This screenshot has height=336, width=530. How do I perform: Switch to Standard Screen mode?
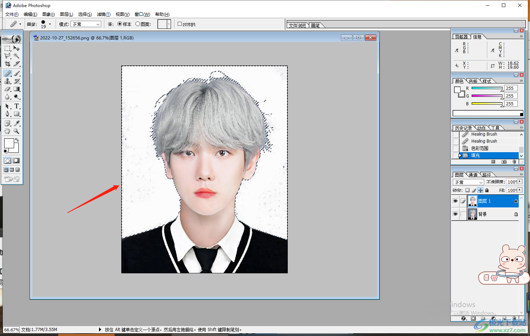(x=6, y=170)
